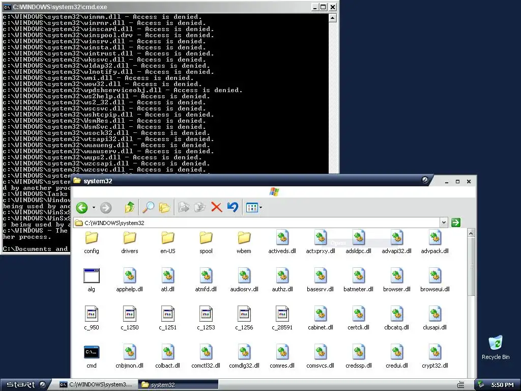Viewport: 521px width, 391px height.
Task: Expand the Back button history arrow
Action: pyautogui.click(x=94, y=208)
